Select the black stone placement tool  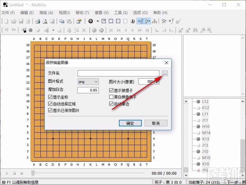[31, 30]
